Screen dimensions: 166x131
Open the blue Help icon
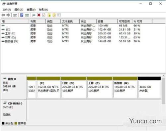tap(22, 15)
